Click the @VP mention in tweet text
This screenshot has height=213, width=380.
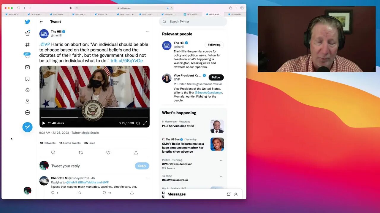point(45,44)
